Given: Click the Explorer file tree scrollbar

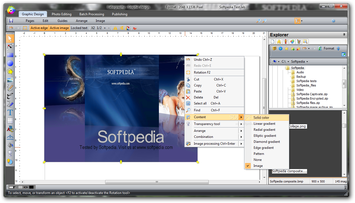Looking at the screenshot, I should (x=344, y=84).
